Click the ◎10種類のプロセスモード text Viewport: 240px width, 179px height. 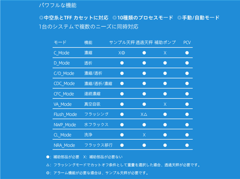(x=143, y=18)
